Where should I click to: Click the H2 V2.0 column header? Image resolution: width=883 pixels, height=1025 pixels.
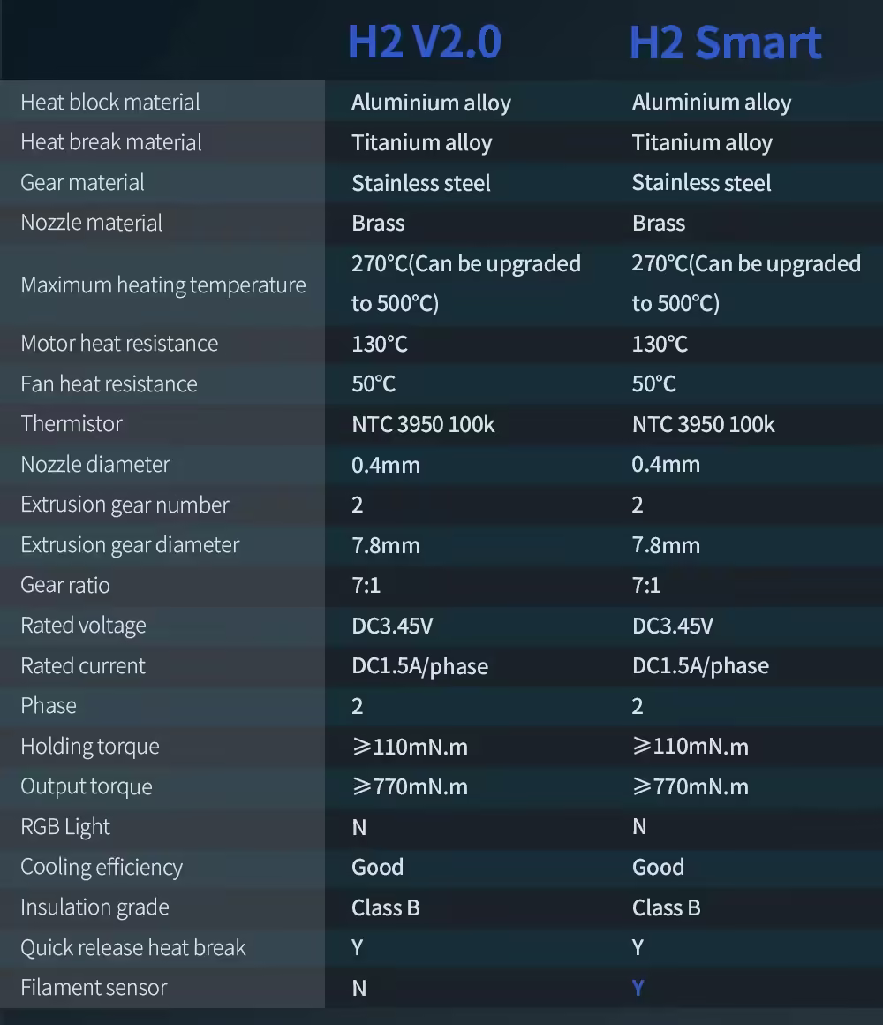click(424, 42)
